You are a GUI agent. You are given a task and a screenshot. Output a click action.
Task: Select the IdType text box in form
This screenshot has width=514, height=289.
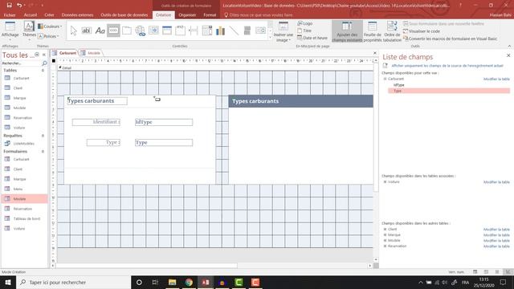click(164, 122)
